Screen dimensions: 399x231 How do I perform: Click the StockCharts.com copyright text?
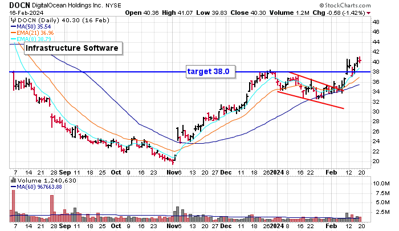tap(345, 5)
